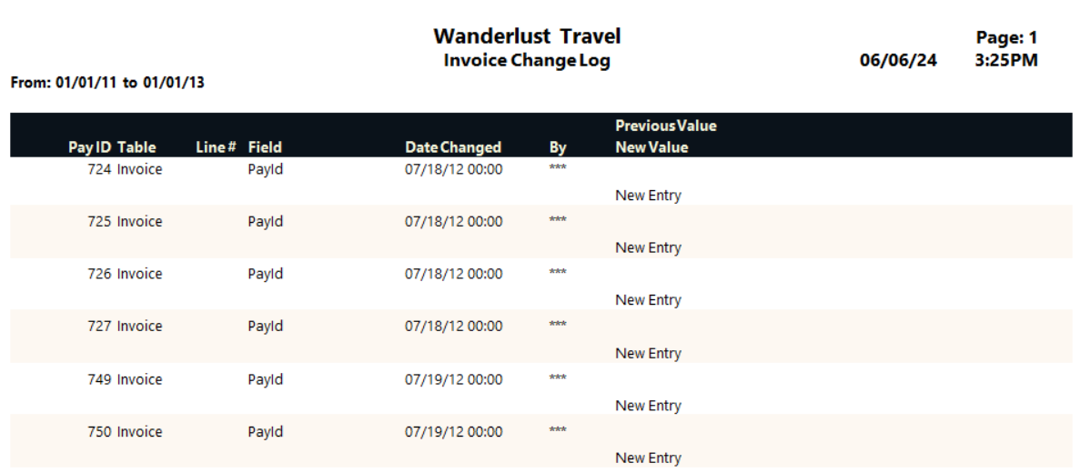Click the Date Changed column header
This screenshot has height=473, width=1080.
coord(453,147)
